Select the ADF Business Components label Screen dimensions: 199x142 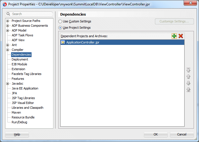click(30, 26)
